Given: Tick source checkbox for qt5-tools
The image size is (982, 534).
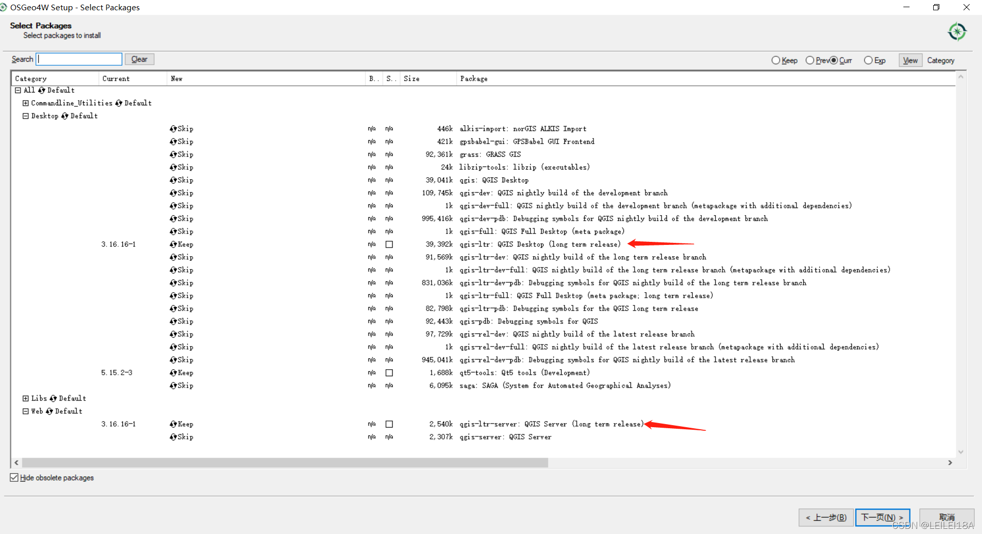Looking at the screenshot, I should [389, 373].
